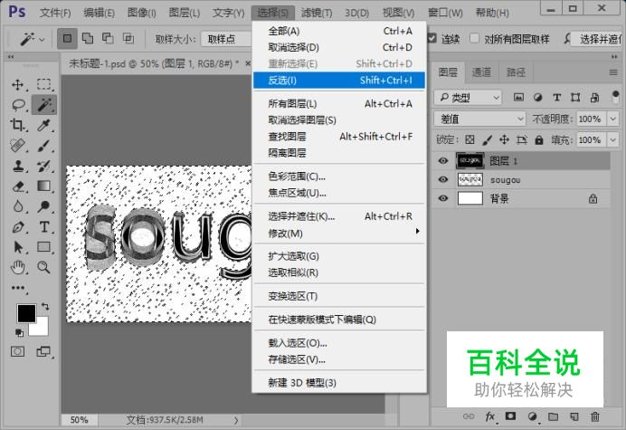Hide 图层 1 layer visibility
Viewport: 626px width, 430px height.
(x=442, y=160)
